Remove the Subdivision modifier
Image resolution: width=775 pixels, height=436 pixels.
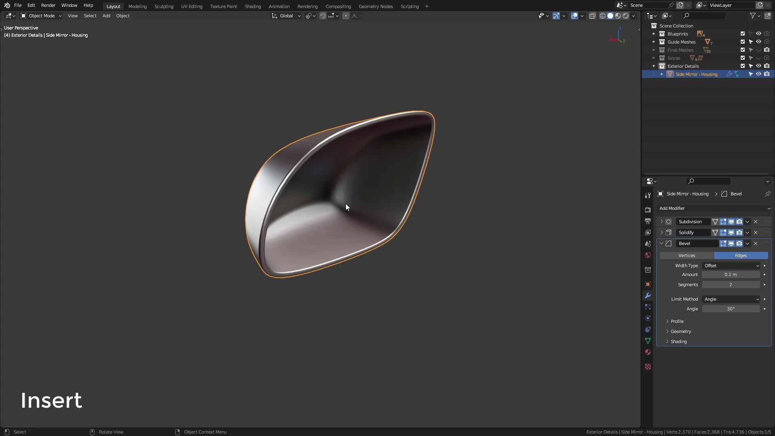pyautogui.click(x=756, y=222)
